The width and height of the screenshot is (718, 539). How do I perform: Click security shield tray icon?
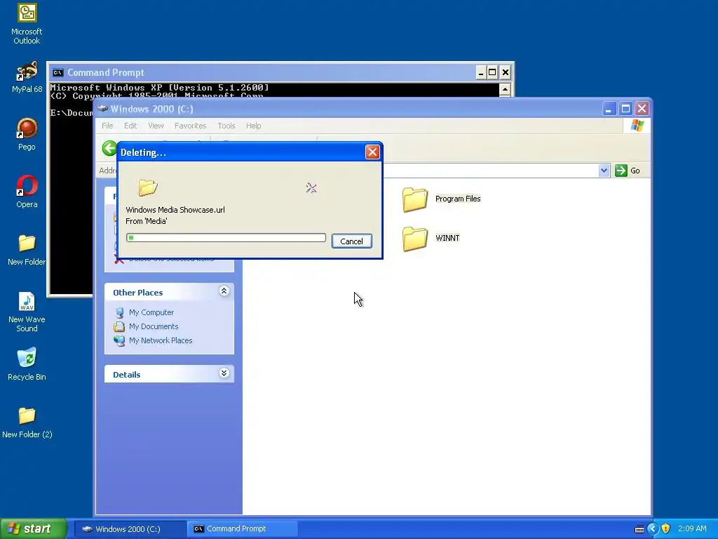coord(666,528)
